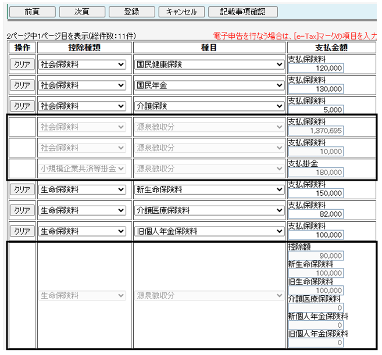382x355 pixels.
Task: Expand the 介護保険 種目 dropdown
Action: (209, 106)
